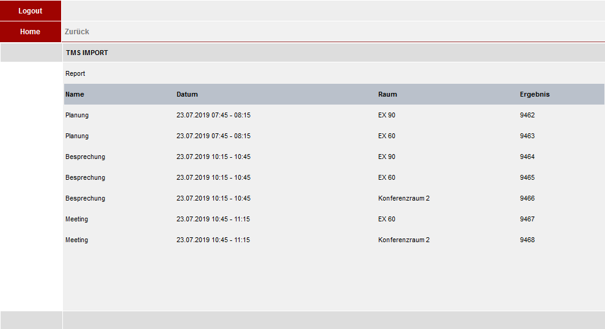
Task: Click the Report label
Action: (75, 73)
